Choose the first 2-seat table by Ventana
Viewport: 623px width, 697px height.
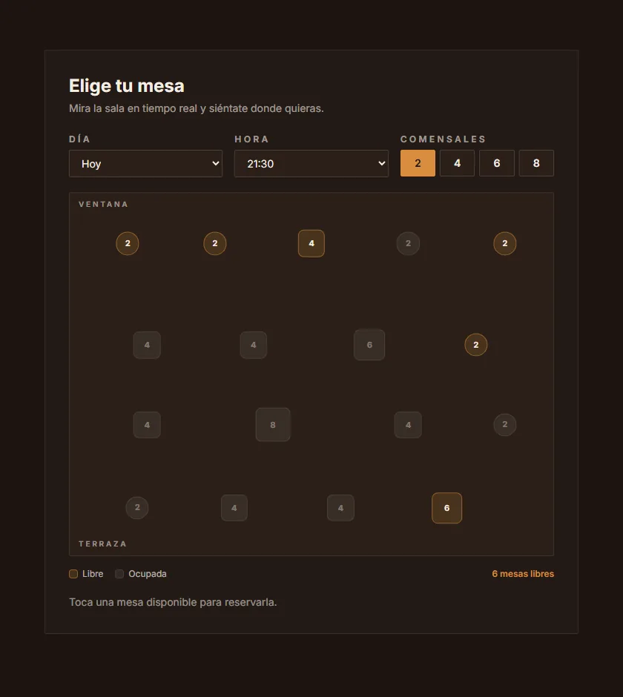(128, 243)
